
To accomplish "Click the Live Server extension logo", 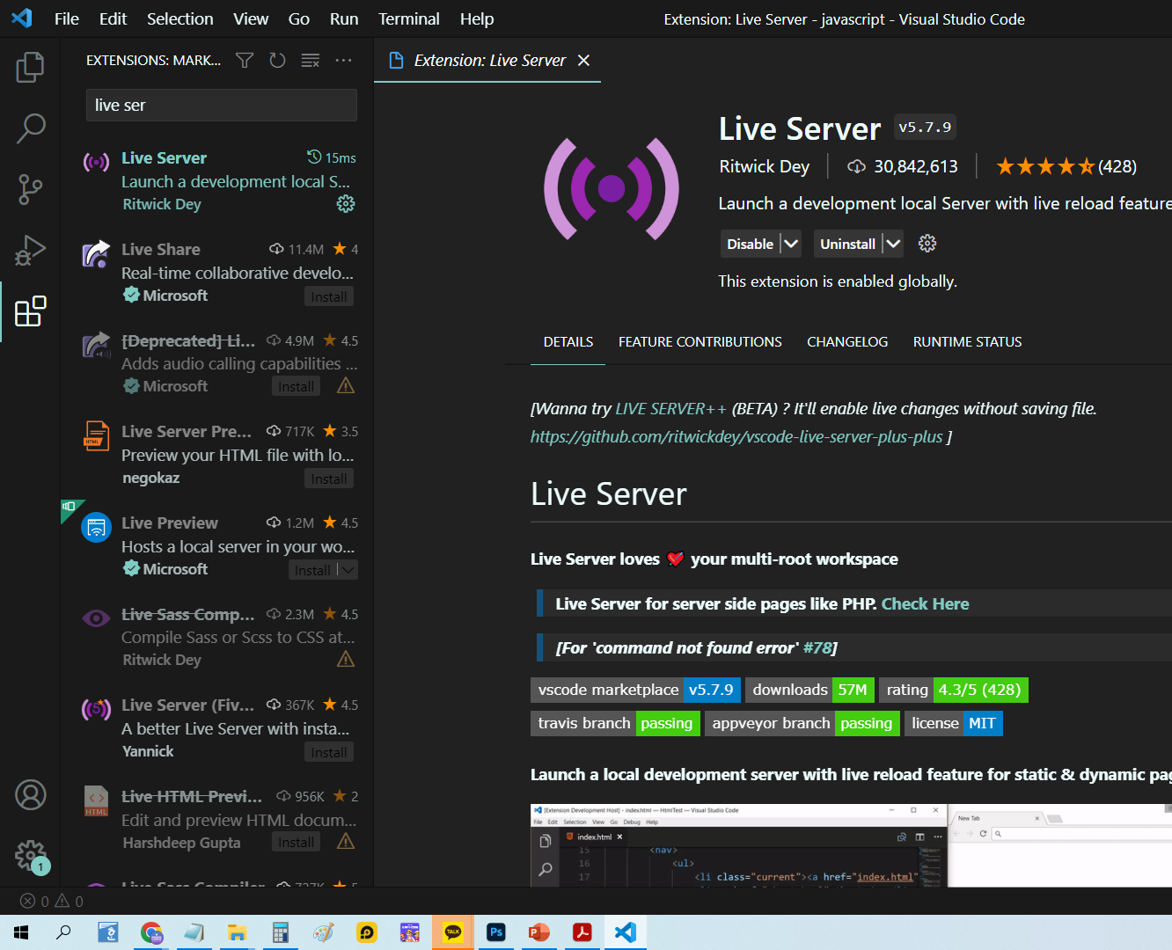I will click(x=612, y=188).
